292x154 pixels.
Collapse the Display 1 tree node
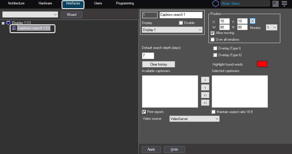[x=3, y=23]
